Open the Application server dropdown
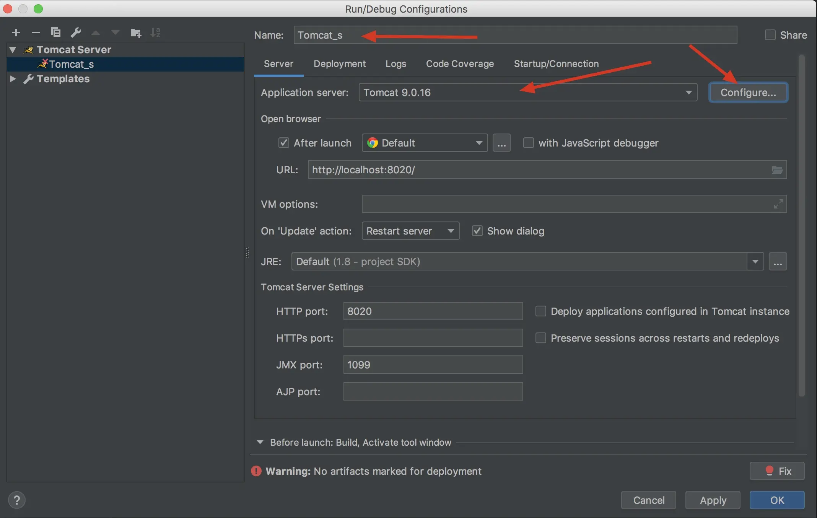This screenshot has width=817, height=518. pos(528,93)
